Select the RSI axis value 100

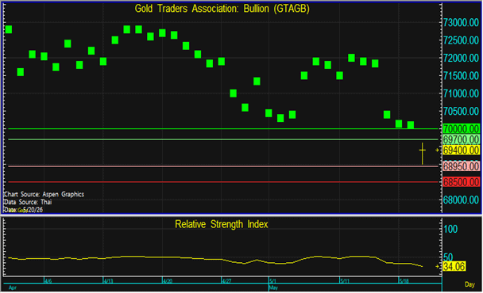(x=450, y=229)
